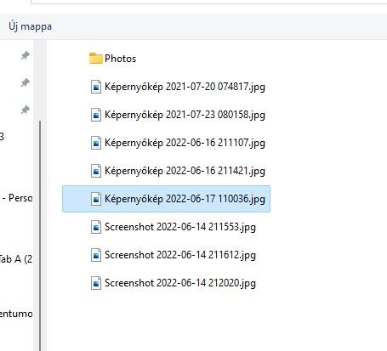The height and width of the screenshot is (351, 387).
Task: Click the lowest pin icon in sidebar
Action: (26, 110)
